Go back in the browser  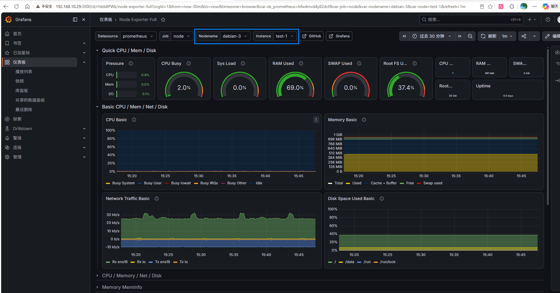coord(6,7)
